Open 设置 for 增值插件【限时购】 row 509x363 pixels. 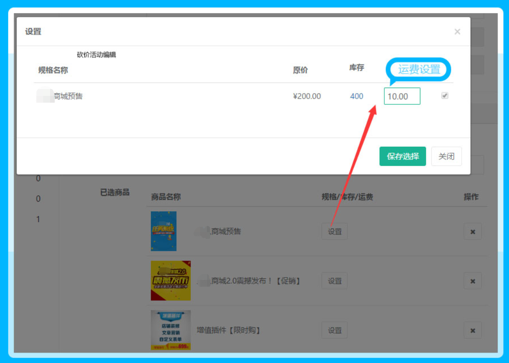point(334,330)
